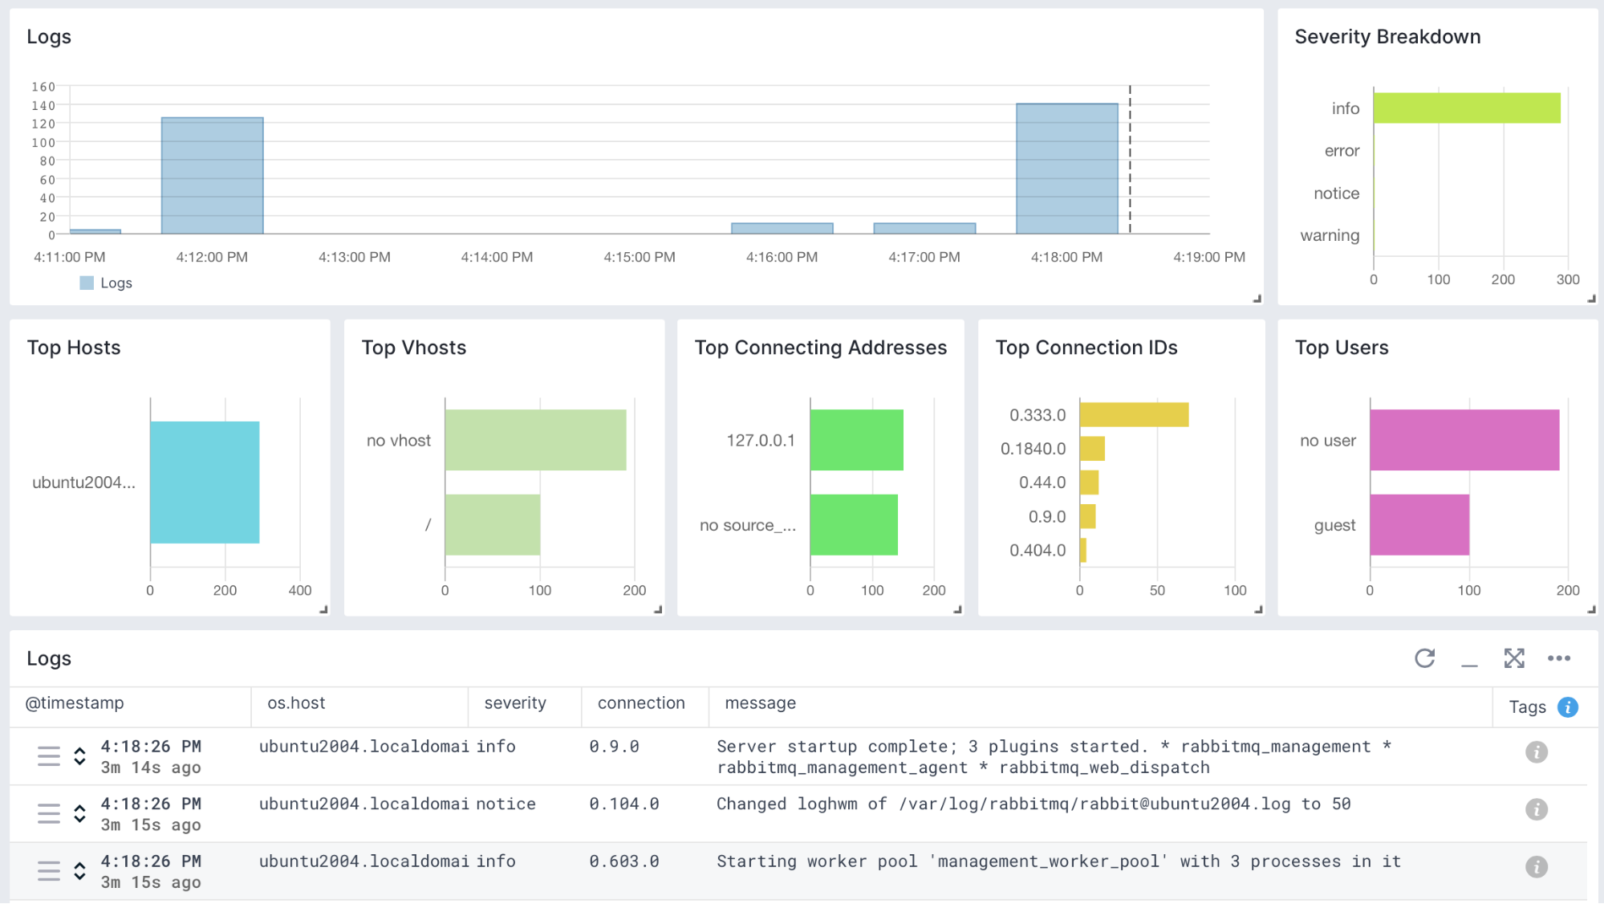This screenshot has width=1604, height=904.
Task: Click the Server startup complete message
Action: 1054,757
